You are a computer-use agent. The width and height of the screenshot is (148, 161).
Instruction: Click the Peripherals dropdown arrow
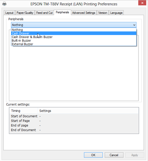tap(134, 25)
